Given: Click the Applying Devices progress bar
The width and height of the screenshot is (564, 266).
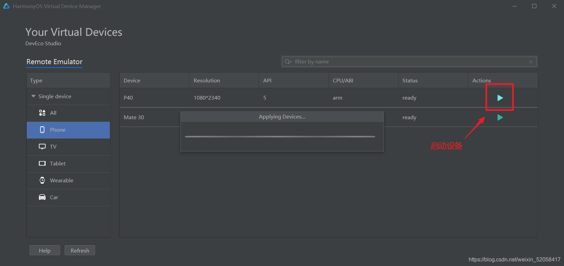Looking at the screenshot, I should point(280,137).
